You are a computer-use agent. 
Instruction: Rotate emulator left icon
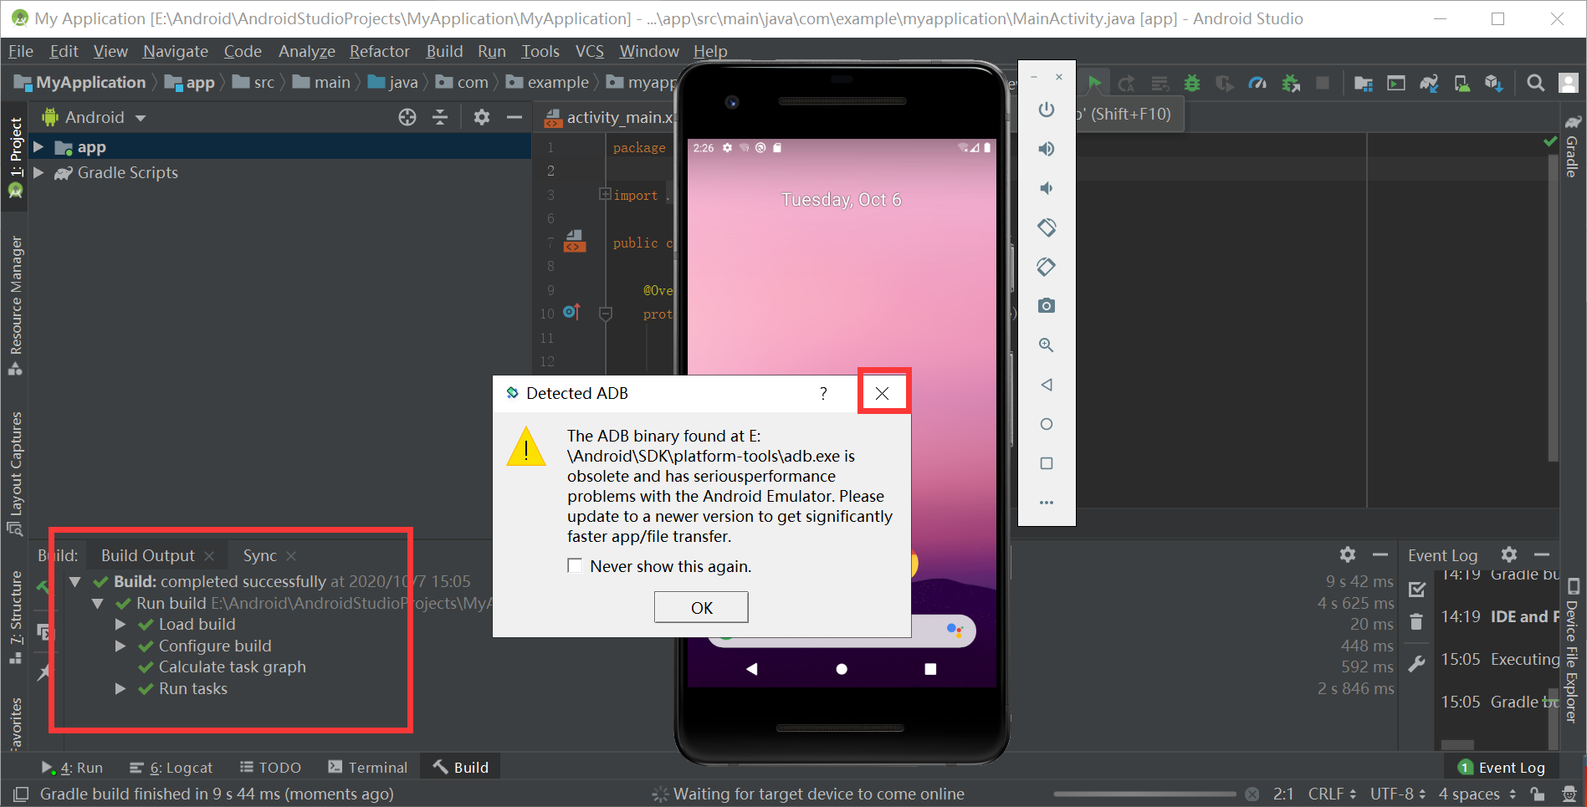[1047, 227]
